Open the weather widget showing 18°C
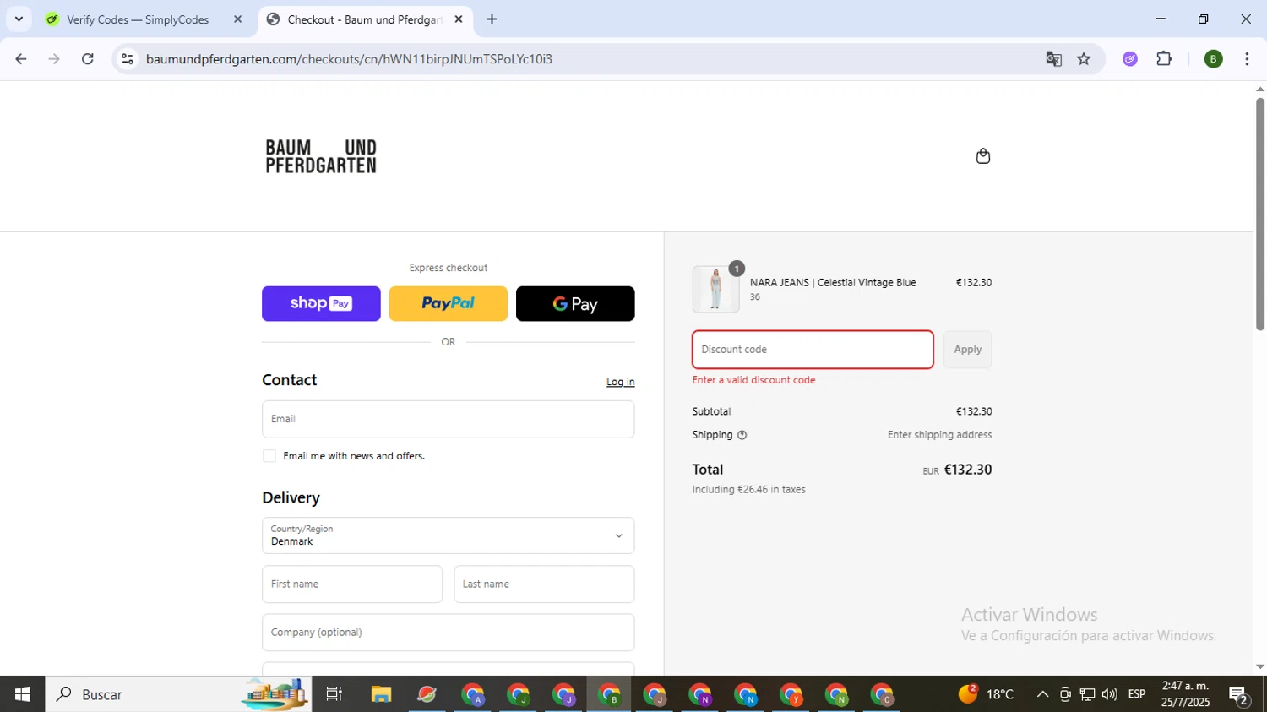 pyautogui.click(x=987, y=694)
